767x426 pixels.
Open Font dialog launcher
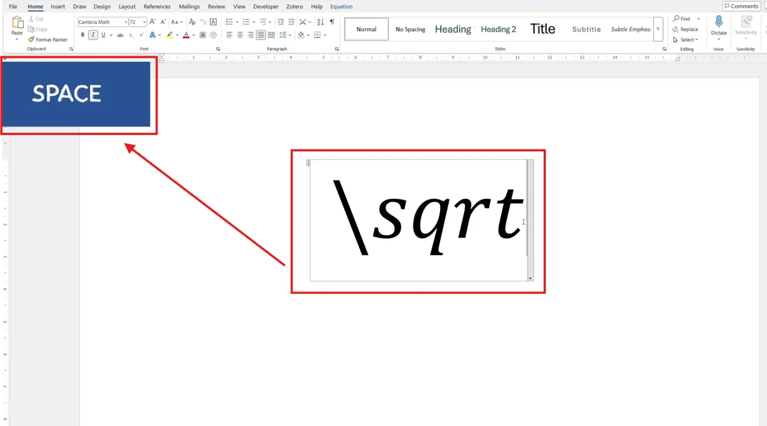tap(218, 49)
